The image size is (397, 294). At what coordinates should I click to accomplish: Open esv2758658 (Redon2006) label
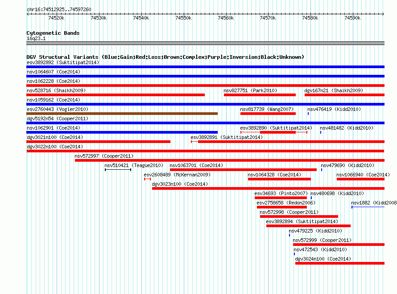(286, 203)
